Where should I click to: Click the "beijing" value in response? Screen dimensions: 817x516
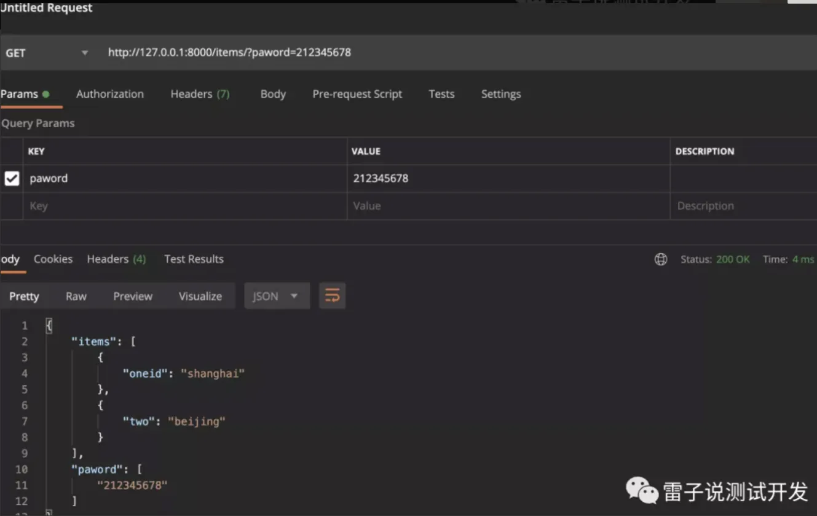tap(197, 421)
